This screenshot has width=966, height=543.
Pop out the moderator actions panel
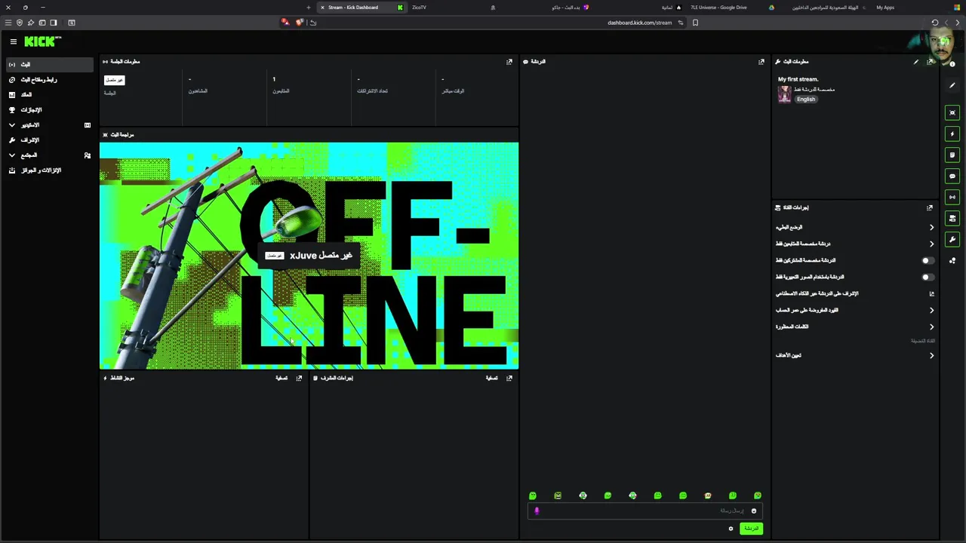(509, 378)
